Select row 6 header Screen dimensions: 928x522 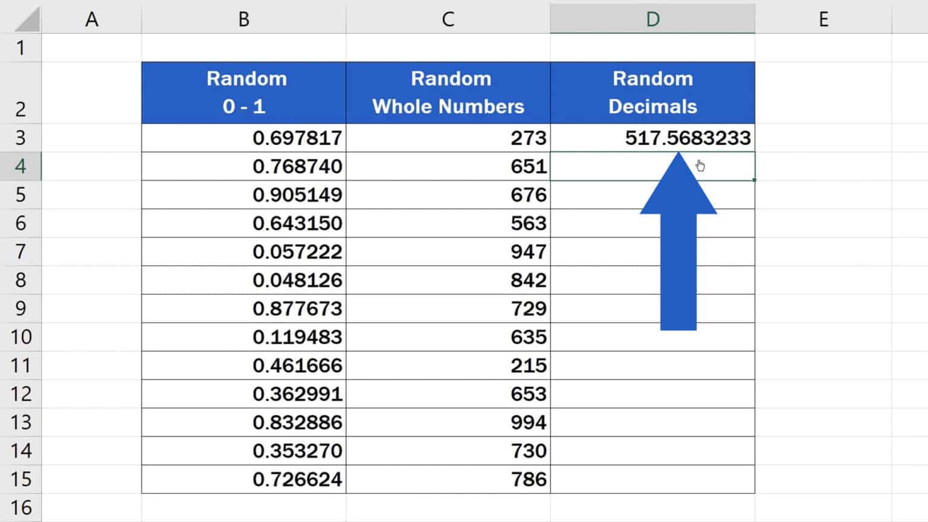click(x=21, y=223)
